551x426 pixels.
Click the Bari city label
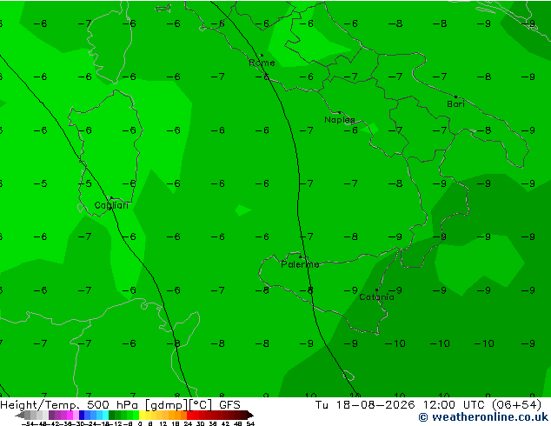(455, 104)
